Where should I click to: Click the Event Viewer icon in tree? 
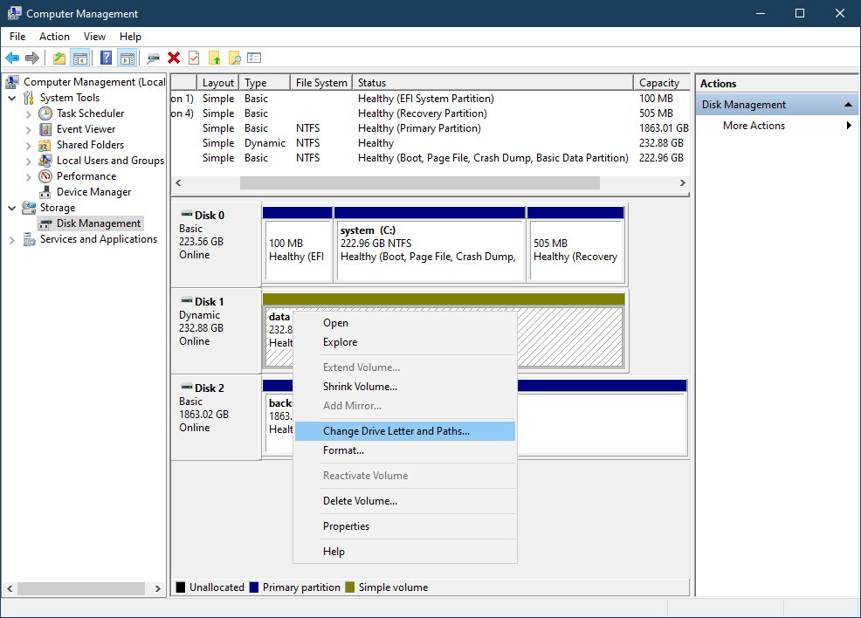coord(45,129)
